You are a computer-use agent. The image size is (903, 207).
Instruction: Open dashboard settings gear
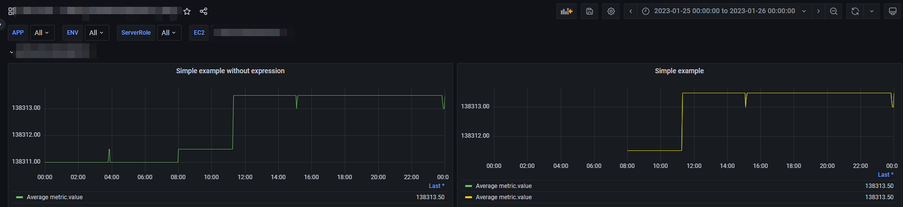(x=611, y=11)
